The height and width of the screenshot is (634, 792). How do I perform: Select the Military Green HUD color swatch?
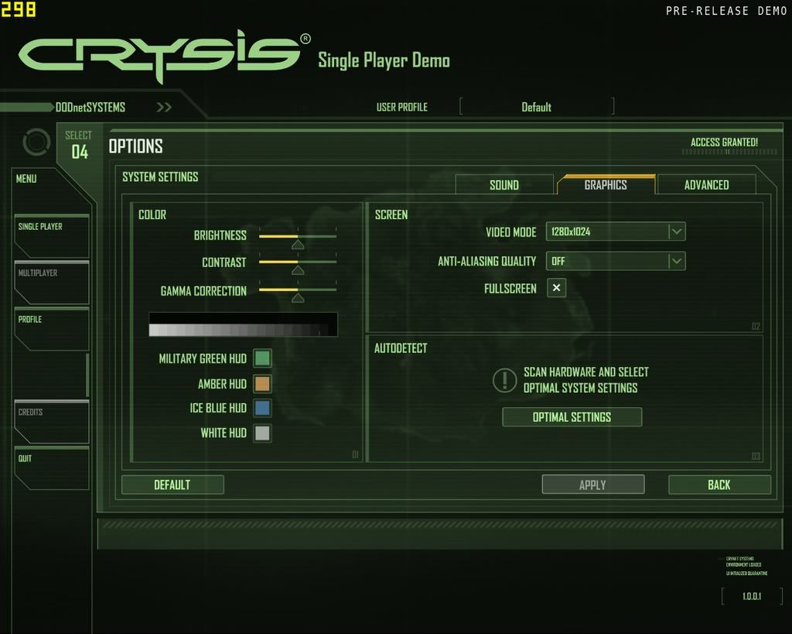(x=262, y=358)
